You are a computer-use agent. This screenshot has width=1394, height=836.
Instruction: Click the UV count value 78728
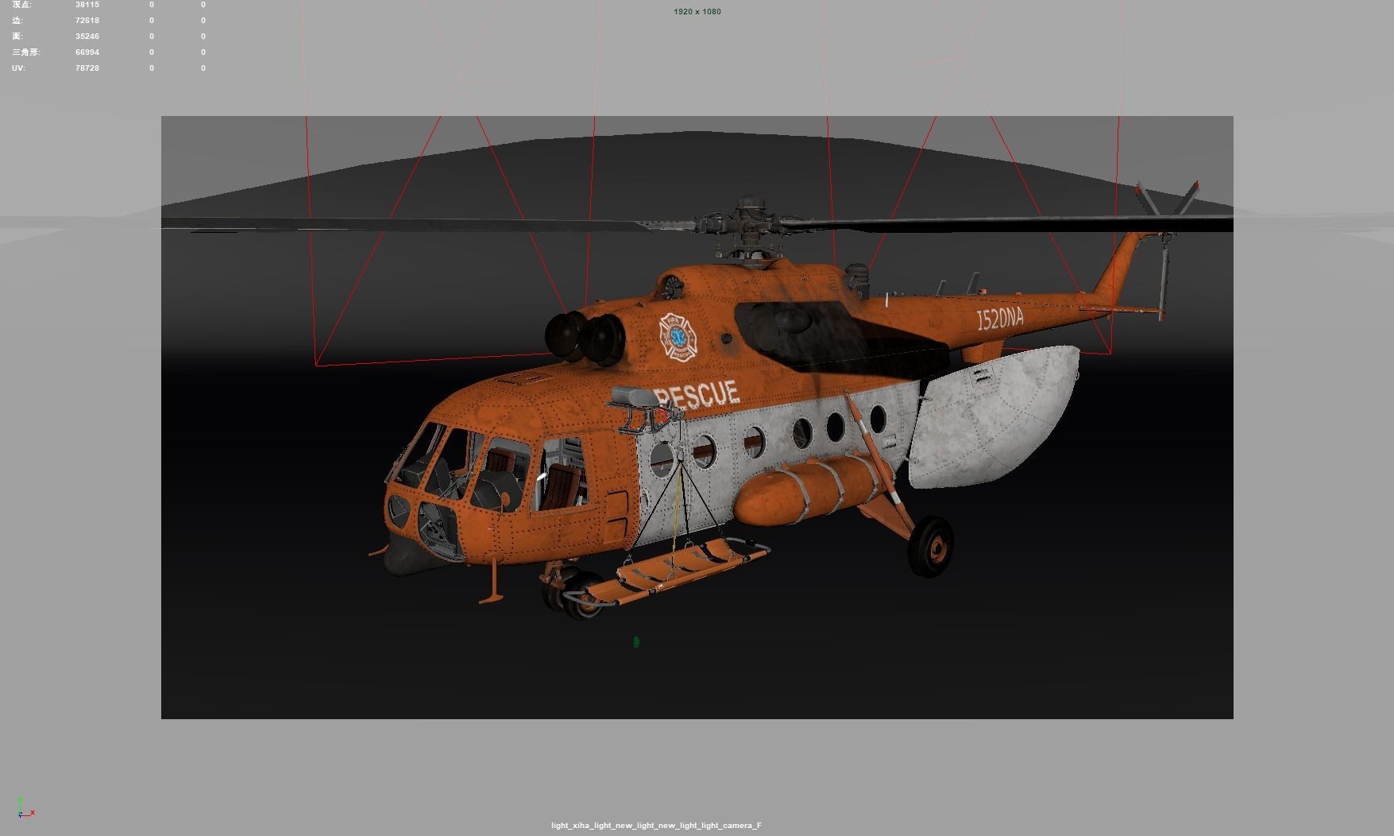(87, 68)
